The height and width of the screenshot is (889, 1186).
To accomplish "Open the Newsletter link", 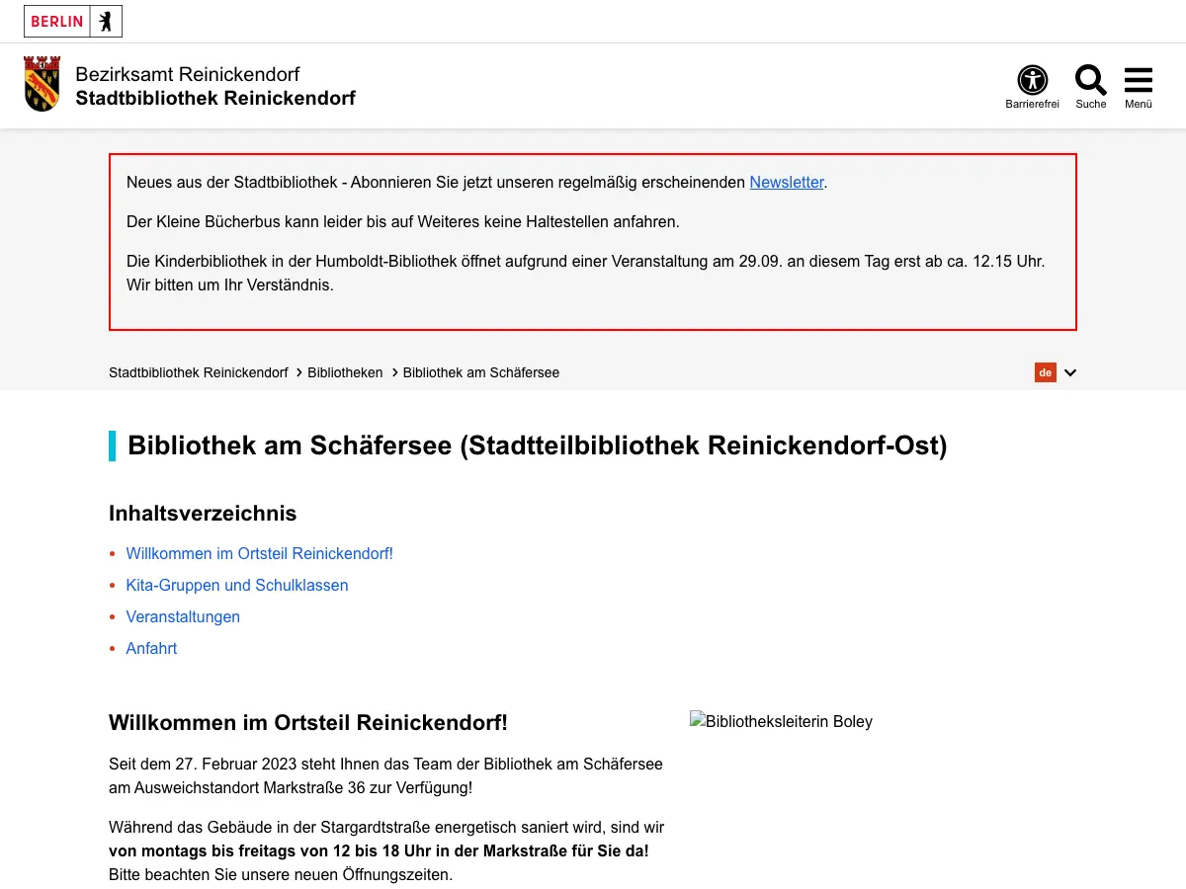I will coord(787,182).
